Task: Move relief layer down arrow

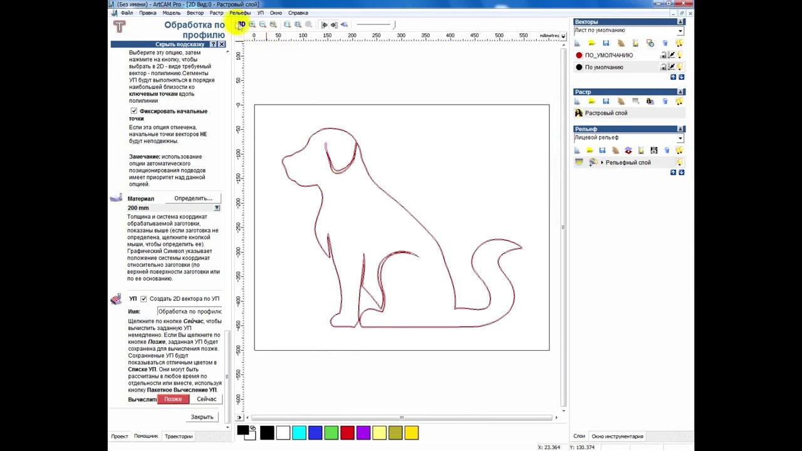Action: point(682,172)
